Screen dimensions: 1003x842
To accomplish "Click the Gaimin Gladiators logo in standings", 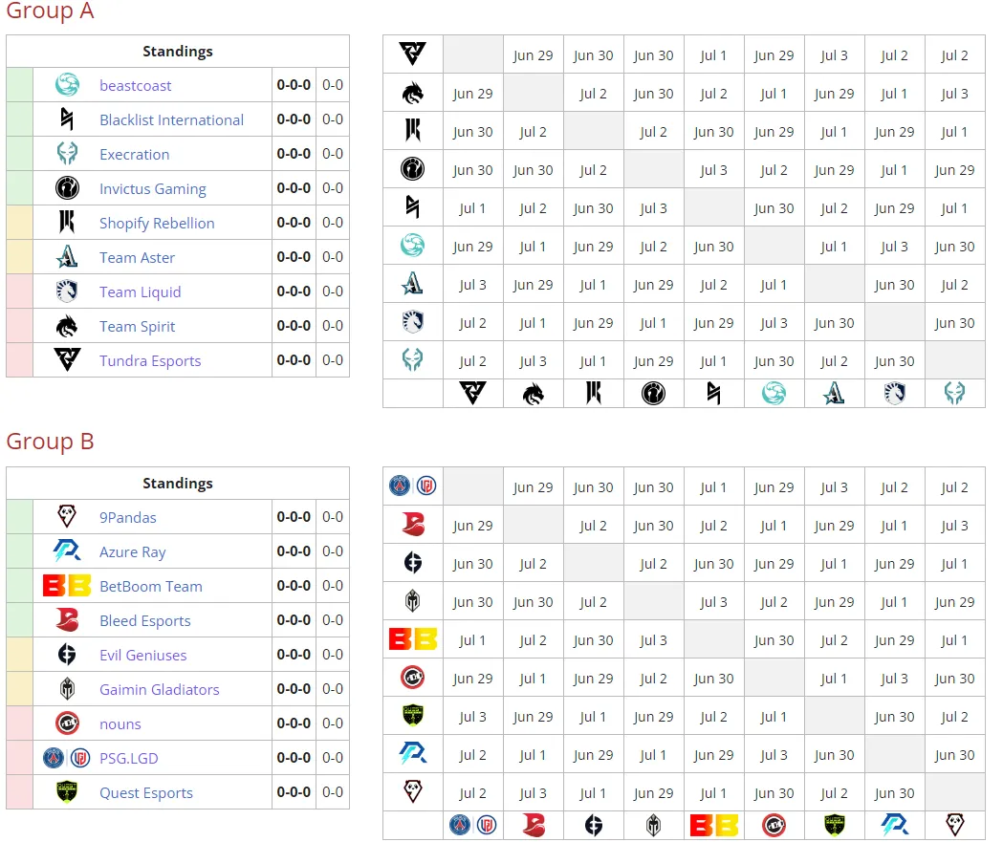I will (67, 689).
